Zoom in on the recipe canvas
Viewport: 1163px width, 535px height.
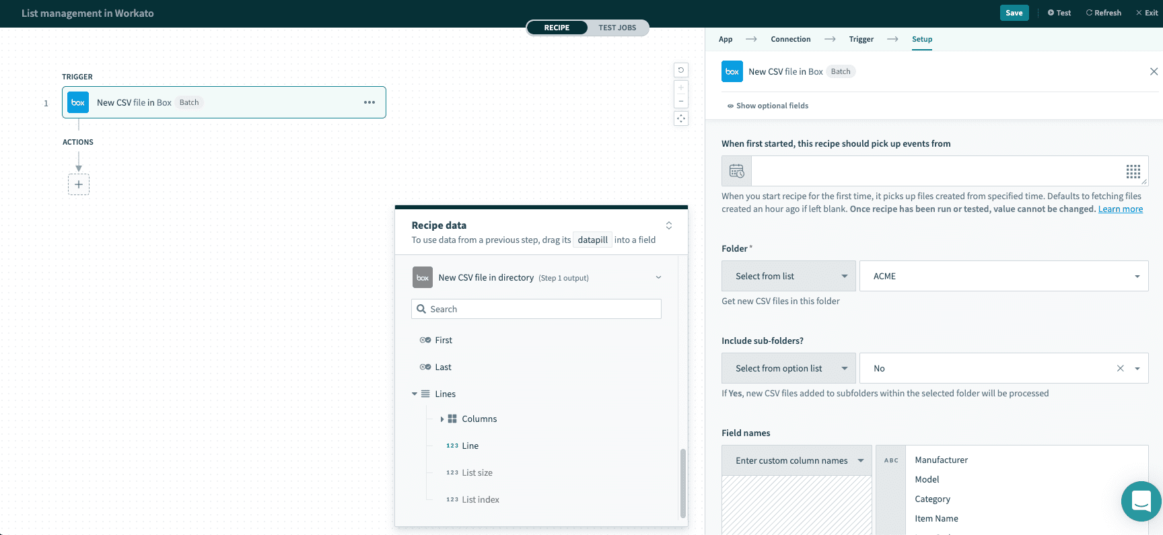click(681, 87)
